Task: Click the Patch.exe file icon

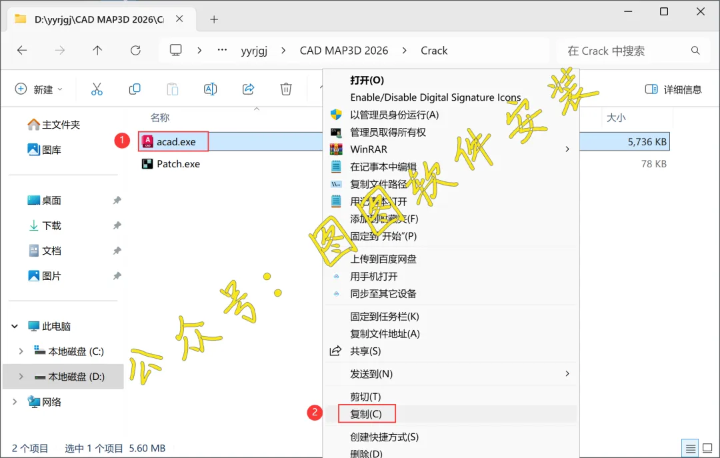Action: pyautogui.click(x=147, y=164)
